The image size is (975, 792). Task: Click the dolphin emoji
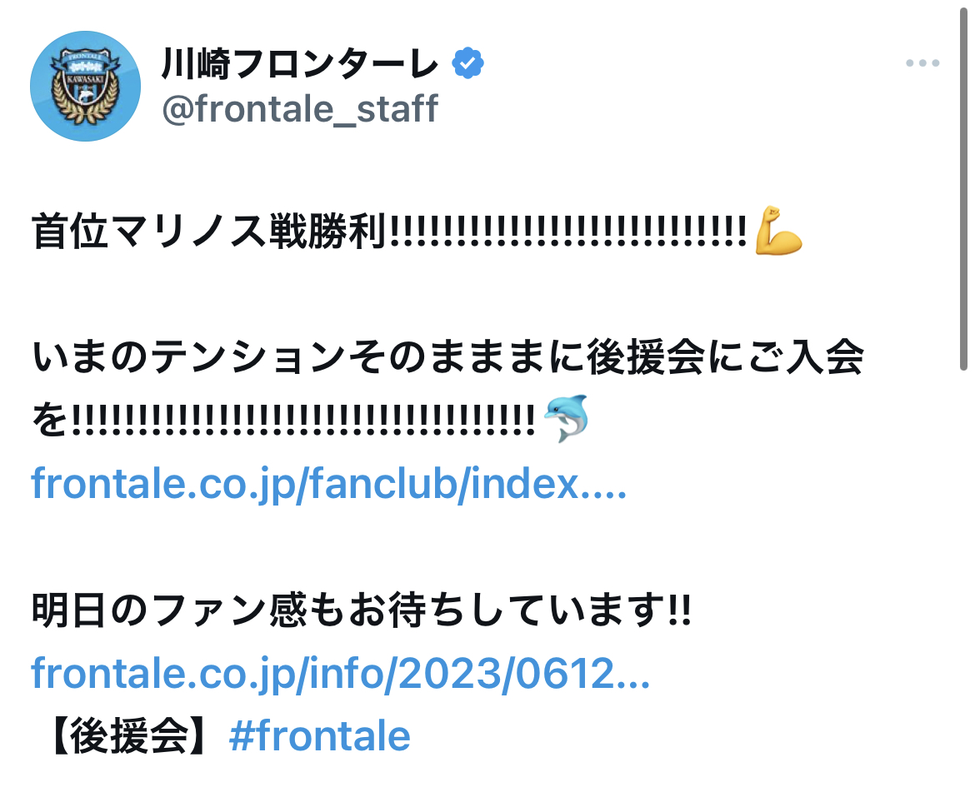click(x=566, y=418)
